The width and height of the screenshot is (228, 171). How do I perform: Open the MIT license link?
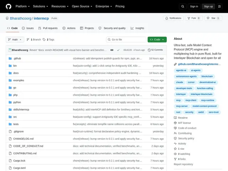tap(182, 123)
